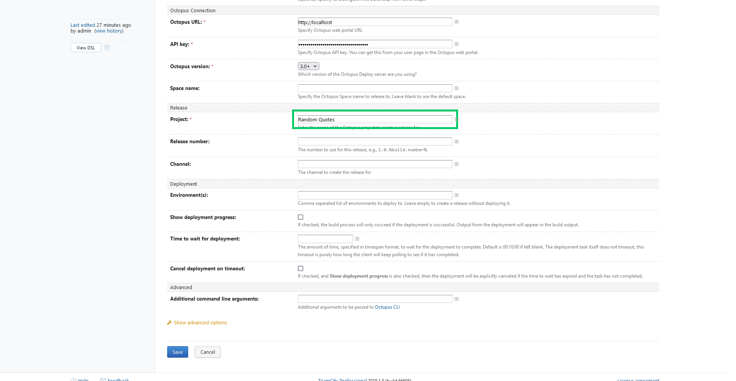Focus the Channel input field

pyautogui.click(x=375, y=164)
